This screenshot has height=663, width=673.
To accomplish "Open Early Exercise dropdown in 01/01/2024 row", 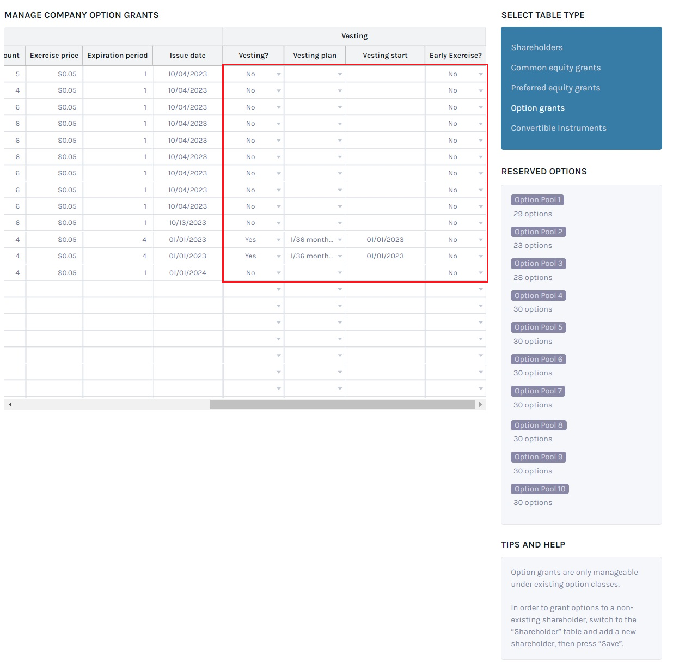I will point(481,273).
